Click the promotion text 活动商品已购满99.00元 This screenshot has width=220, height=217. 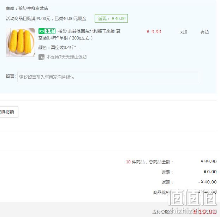pyautogui.click(x=28, y=18)
